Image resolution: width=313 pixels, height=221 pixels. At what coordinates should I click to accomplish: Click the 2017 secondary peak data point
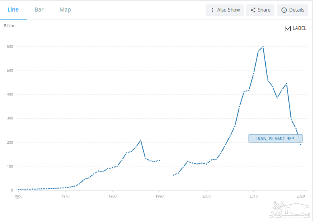coord(286,84)
